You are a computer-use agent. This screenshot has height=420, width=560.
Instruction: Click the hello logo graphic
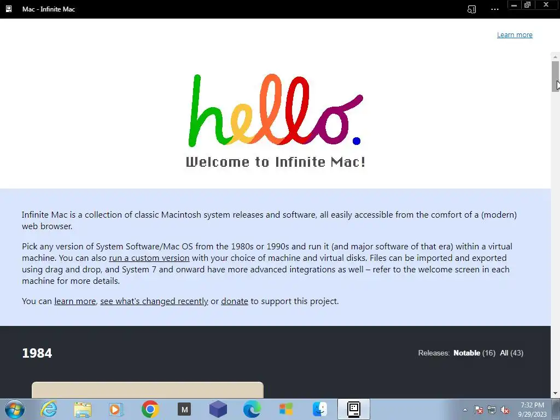(x=276, y=110)
